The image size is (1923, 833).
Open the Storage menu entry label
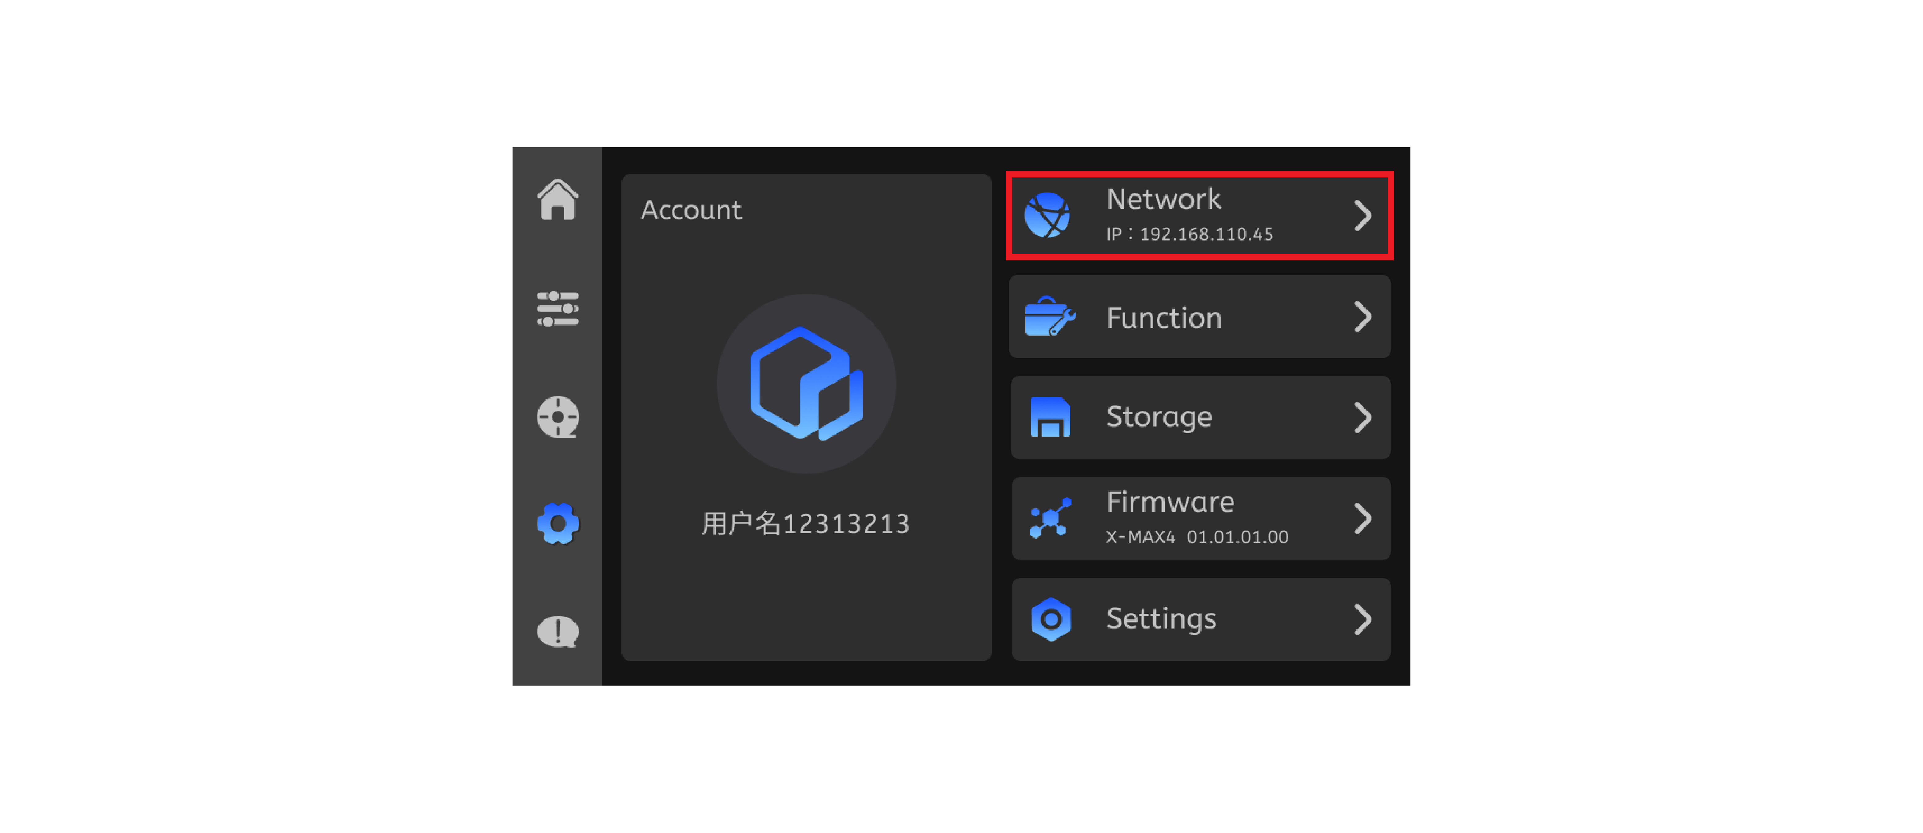click(x=1159, y=416)
